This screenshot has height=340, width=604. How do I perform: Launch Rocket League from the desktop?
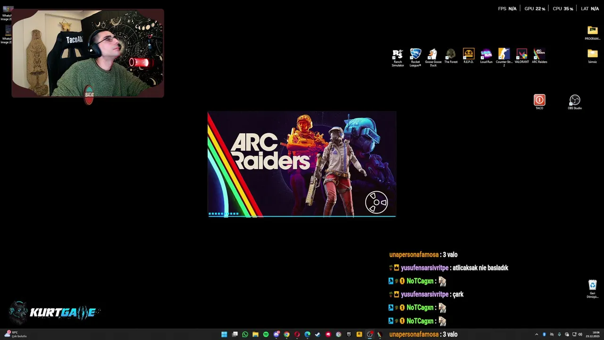pyautogui.click(x=415, y=58)
